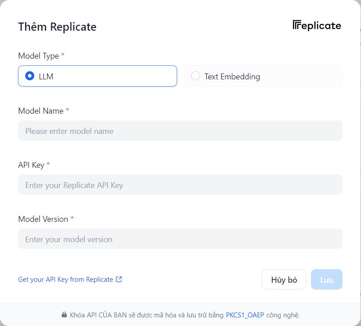
Task: Click the API Key field label
Action: [31, 165]
